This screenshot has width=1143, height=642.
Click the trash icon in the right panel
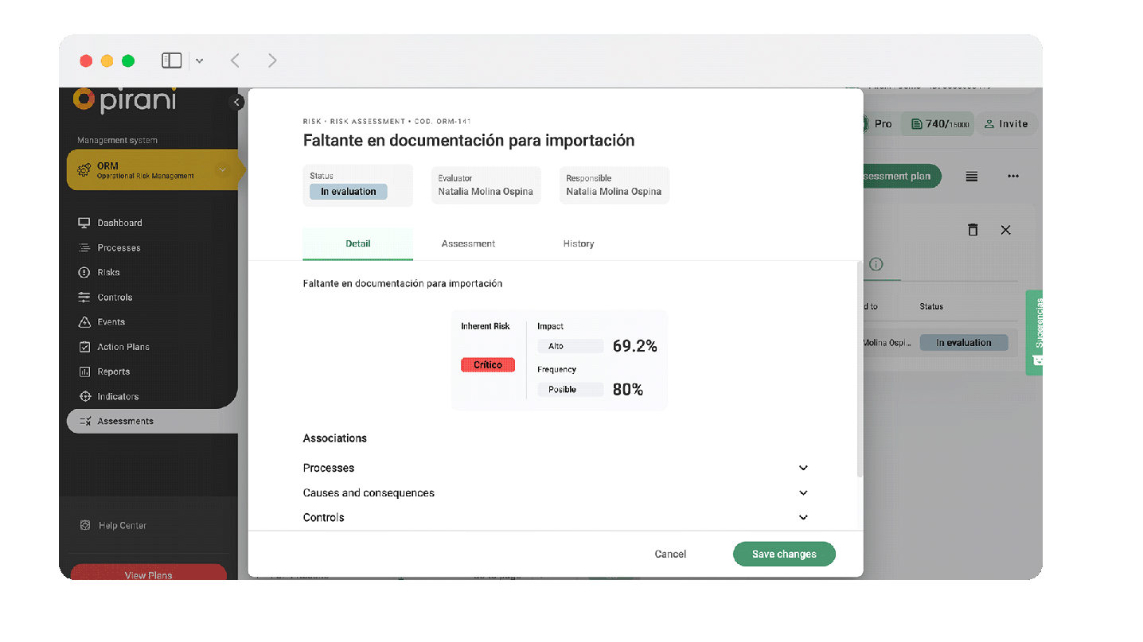(x=972, y=229)
